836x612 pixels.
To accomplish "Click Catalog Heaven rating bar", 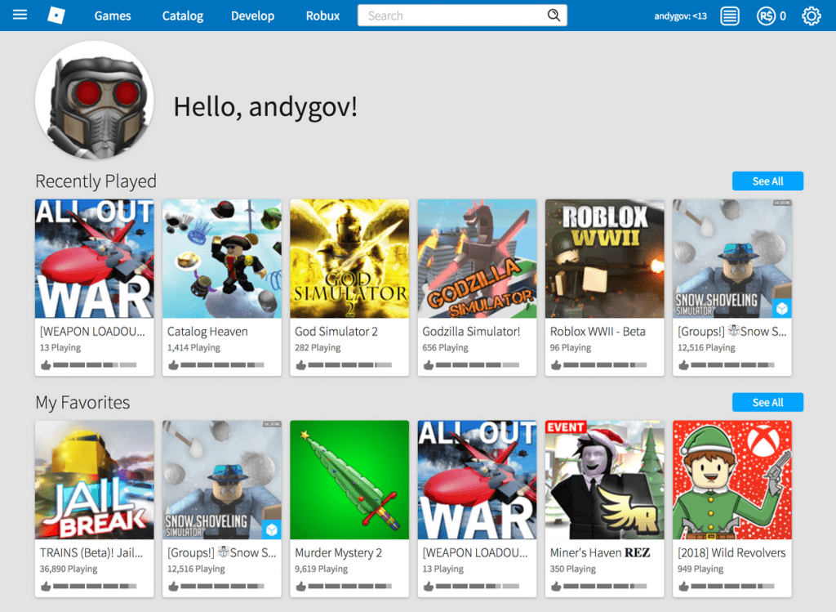I will (x=222, y=365).
